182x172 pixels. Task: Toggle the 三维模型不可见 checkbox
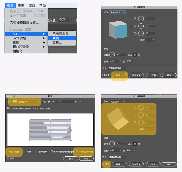click(x=76, y=152)
